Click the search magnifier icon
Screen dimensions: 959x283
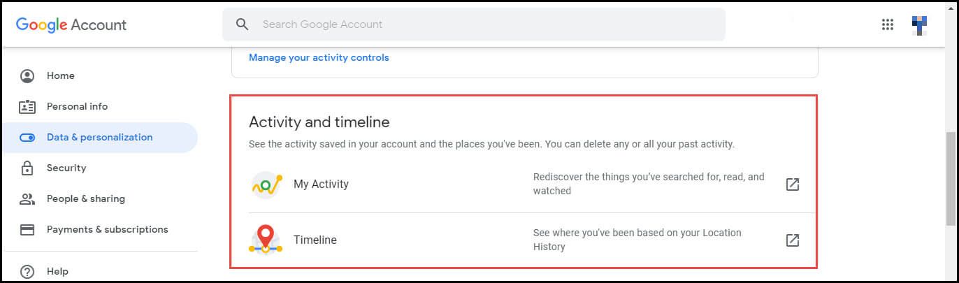click(x=243, y=24)
